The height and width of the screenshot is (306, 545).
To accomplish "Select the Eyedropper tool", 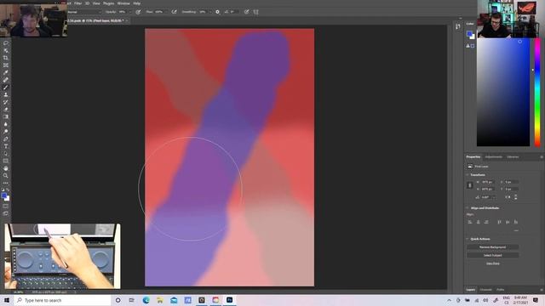I will click(6, 72).
